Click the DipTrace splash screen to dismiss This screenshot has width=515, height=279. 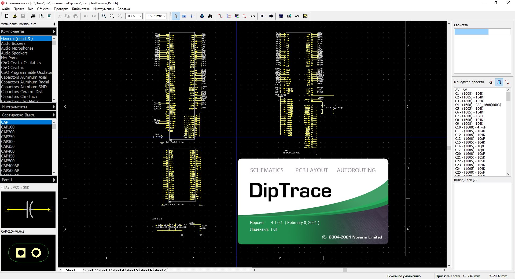click(313, 201)
